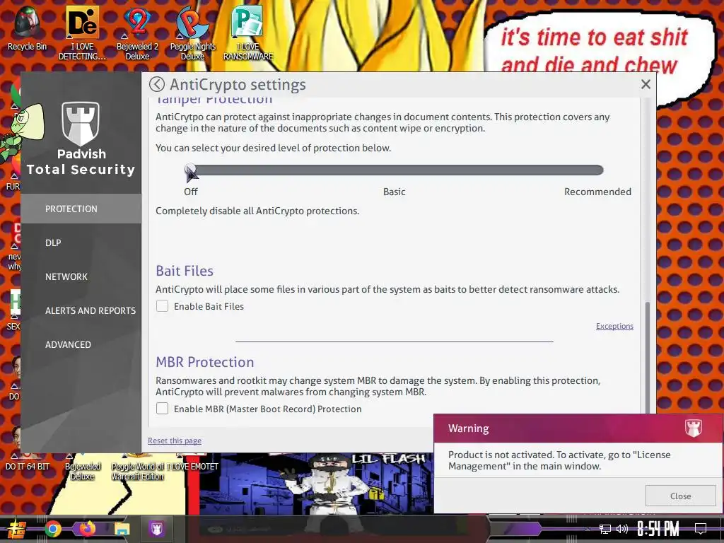The image size is (724, 543).
Task: Click the Exceptions link
Action: (614, 326)
